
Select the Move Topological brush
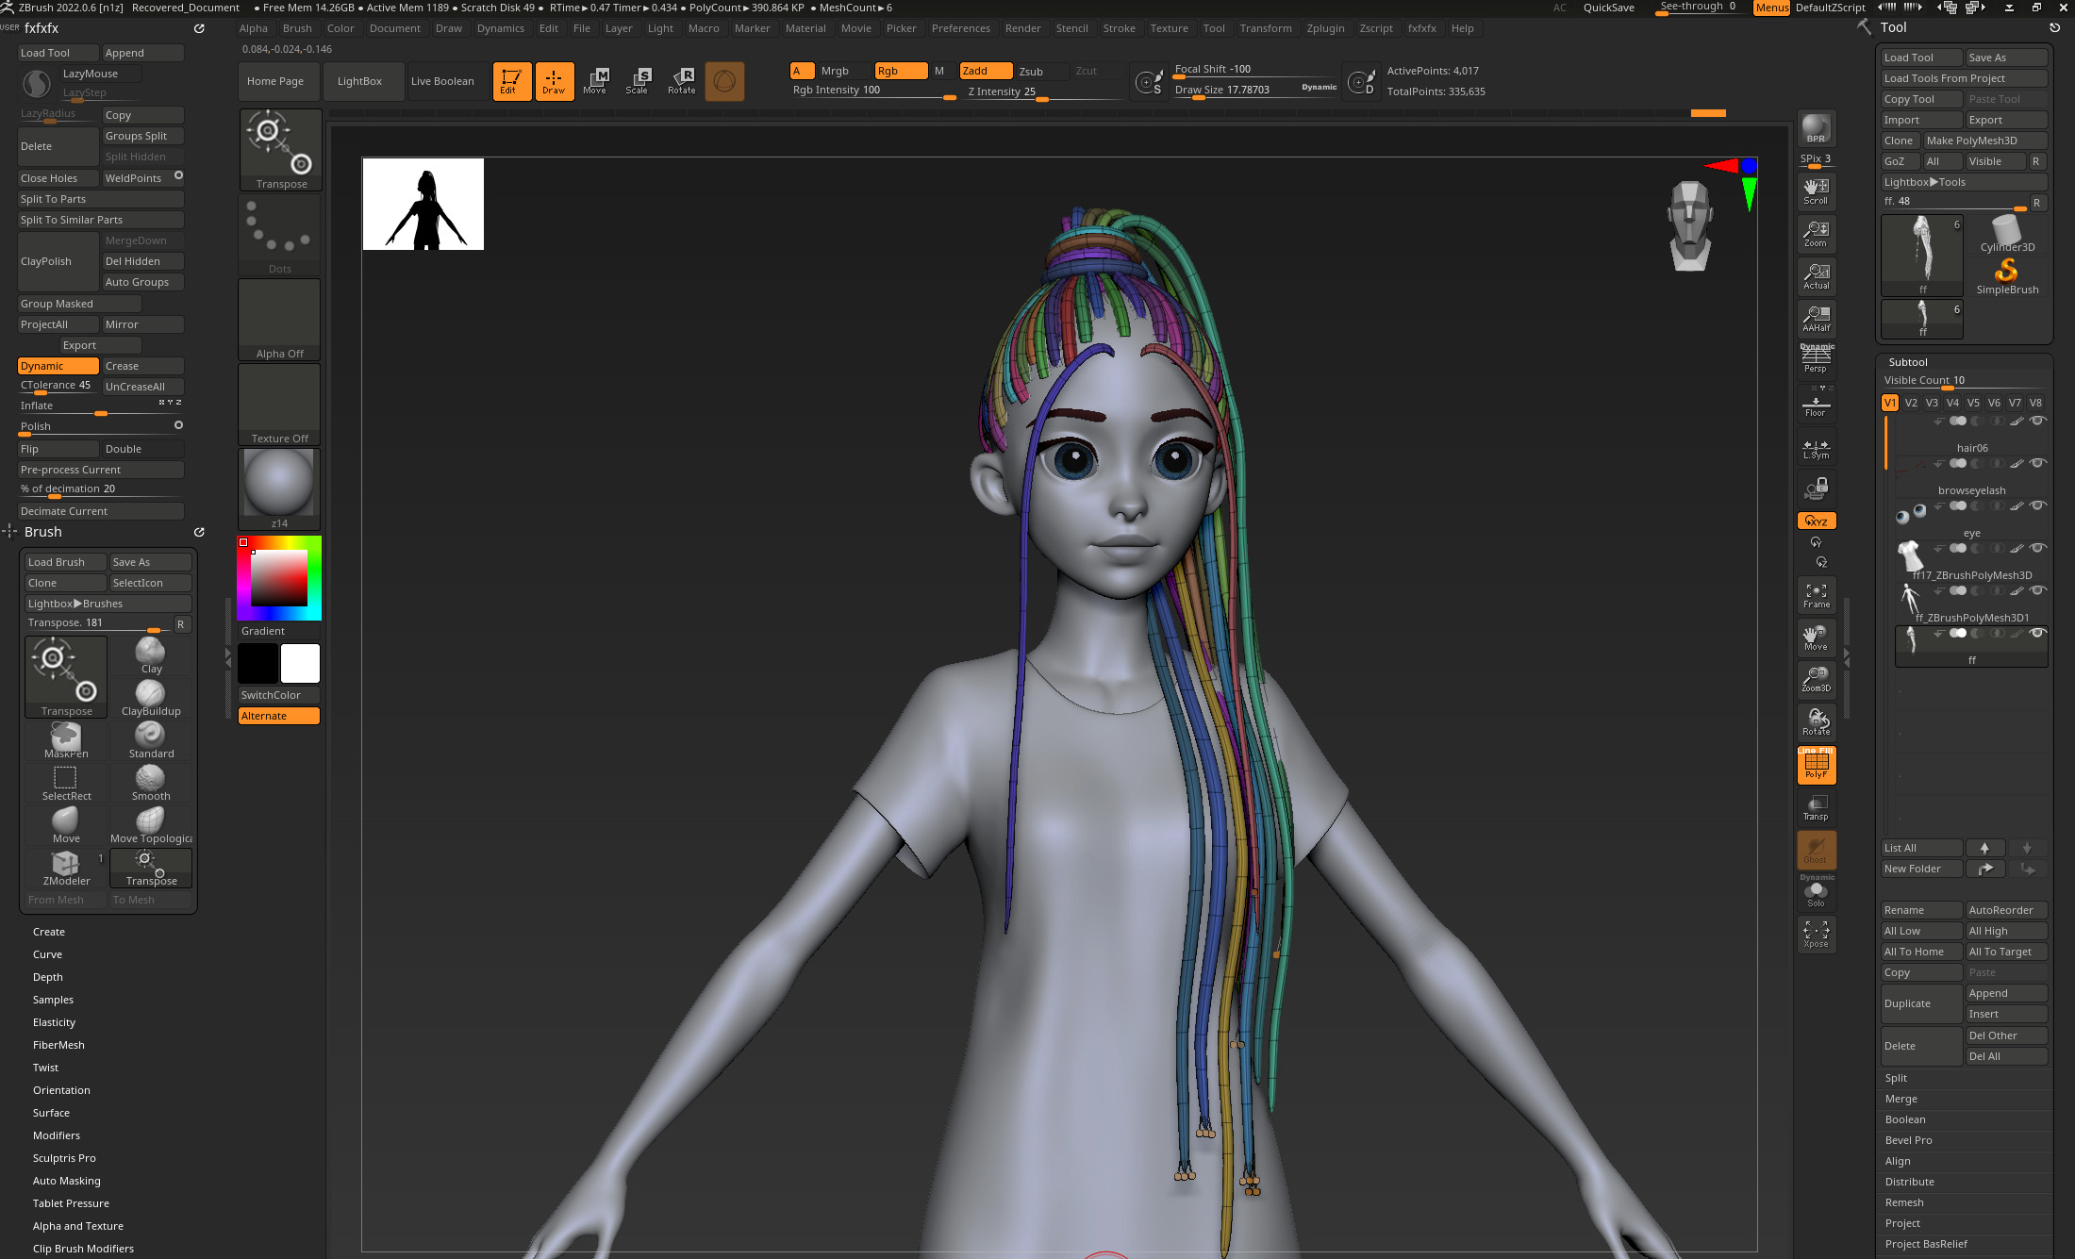pyautogui.click(x=151, y=825)
